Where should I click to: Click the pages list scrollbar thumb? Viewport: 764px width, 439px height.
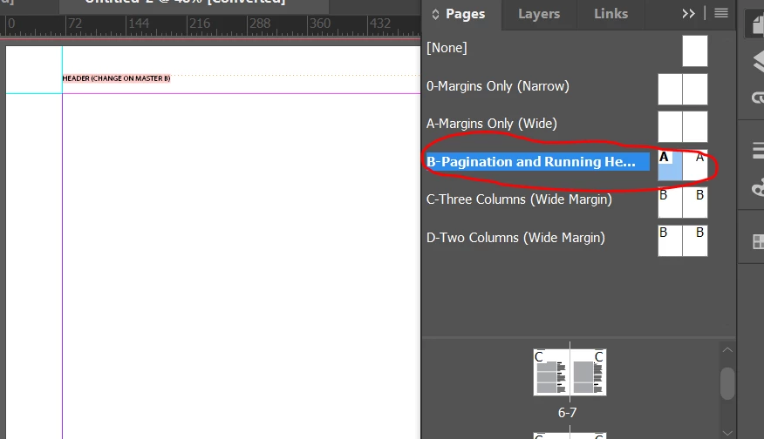click(727, 383)
